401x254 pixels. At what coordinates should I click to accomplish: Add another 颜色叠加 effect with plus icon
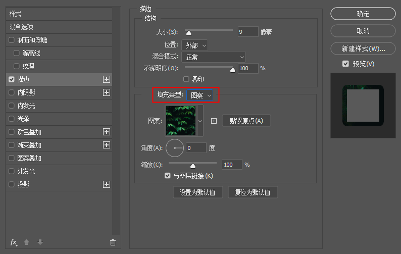coord(107,132)
